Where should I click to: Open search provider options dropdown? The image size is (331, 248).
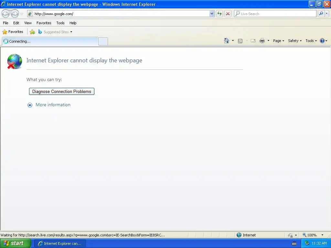pos(326,14)
